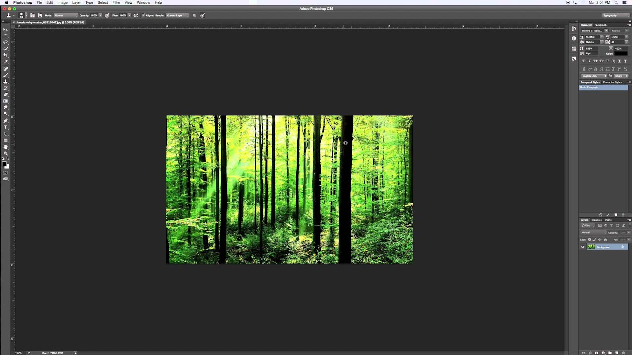Toggle type layer filter in Layers panel
Image resolution: width=632 pixels, height=355 pixels.
612,225
